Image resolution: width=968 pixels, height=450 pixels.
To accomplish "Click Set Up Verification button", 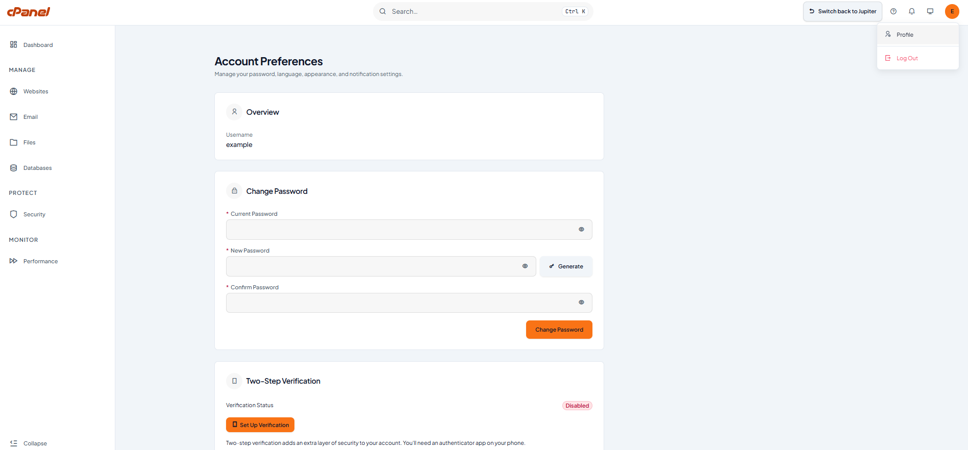I will (260, 425).
